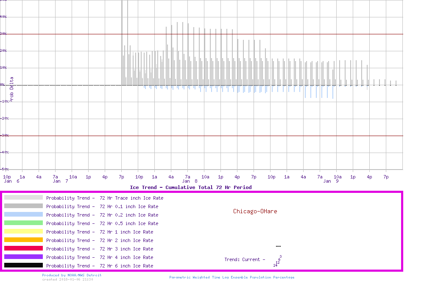Click the 12 hour trend number
The width and height of the screenshot is (424, 284).
click(277, 262)
